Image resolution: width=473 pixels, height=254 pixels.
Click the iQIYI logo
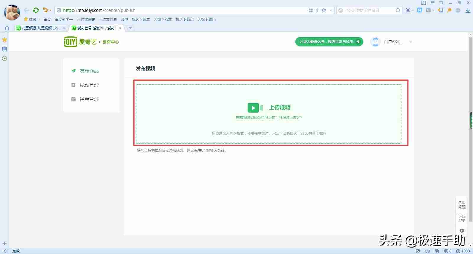[80, 42]
